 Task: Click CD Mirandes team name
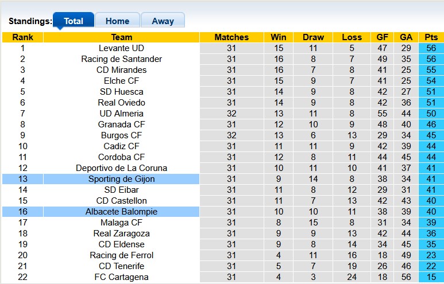[121, 70]
